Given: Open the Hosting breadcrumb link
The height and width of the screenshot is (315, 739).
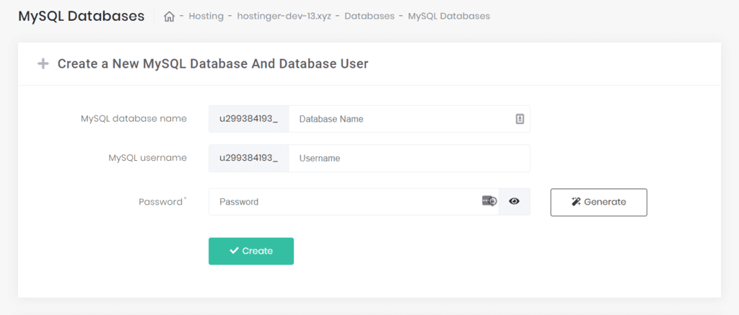Looking at the screenshot, I should tap(206, 16).
